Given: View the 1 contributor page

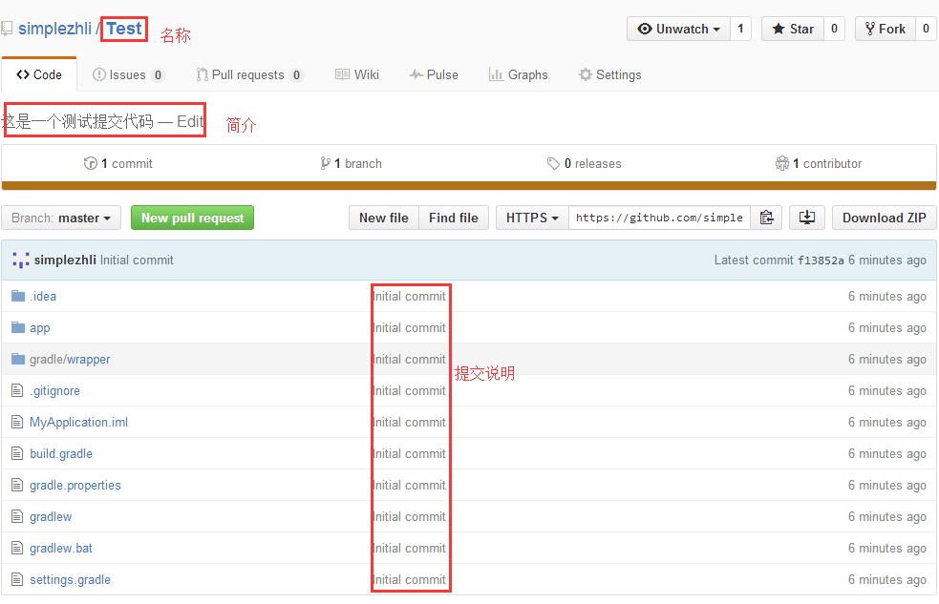Looking at the screenshot, I should 818,163.
